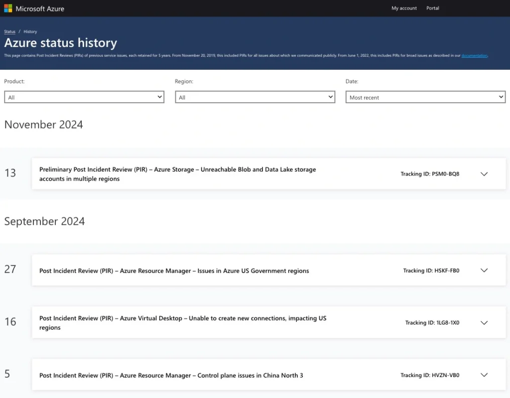
Task: Click the Azure status history page heading
Action: 61,43
